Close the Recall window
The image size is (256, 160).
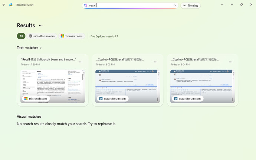[251, 4]
